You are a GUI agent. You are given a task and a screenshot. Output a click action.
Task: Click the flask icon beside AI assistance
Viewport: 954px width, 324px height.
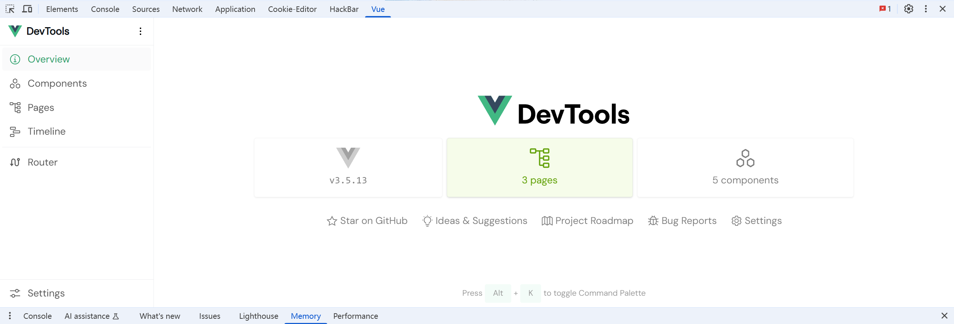click(x=116, y=316)
